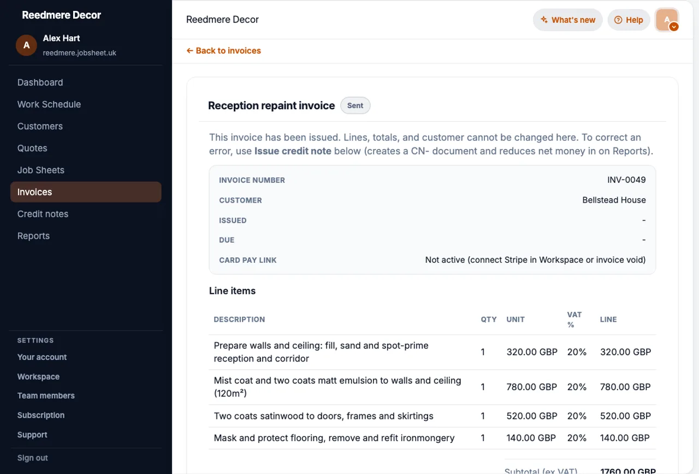Select the Mist coat emulsion line description
699x474 pixels.
[x=337, y=387]
